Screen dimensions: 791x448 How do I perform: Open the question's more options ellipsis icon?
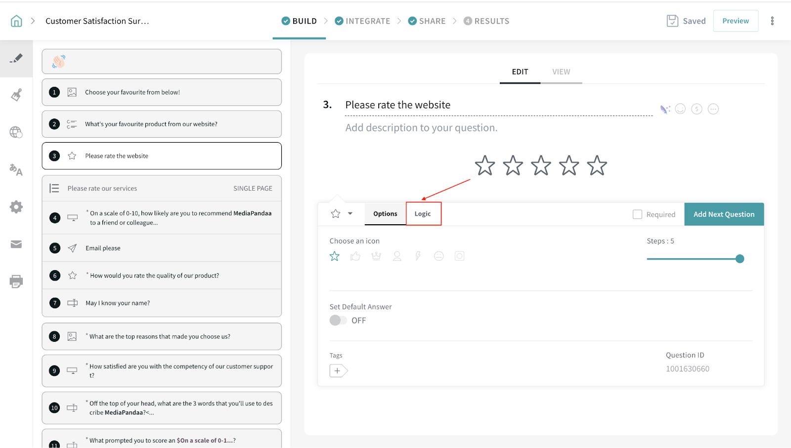tap(713, 109)
